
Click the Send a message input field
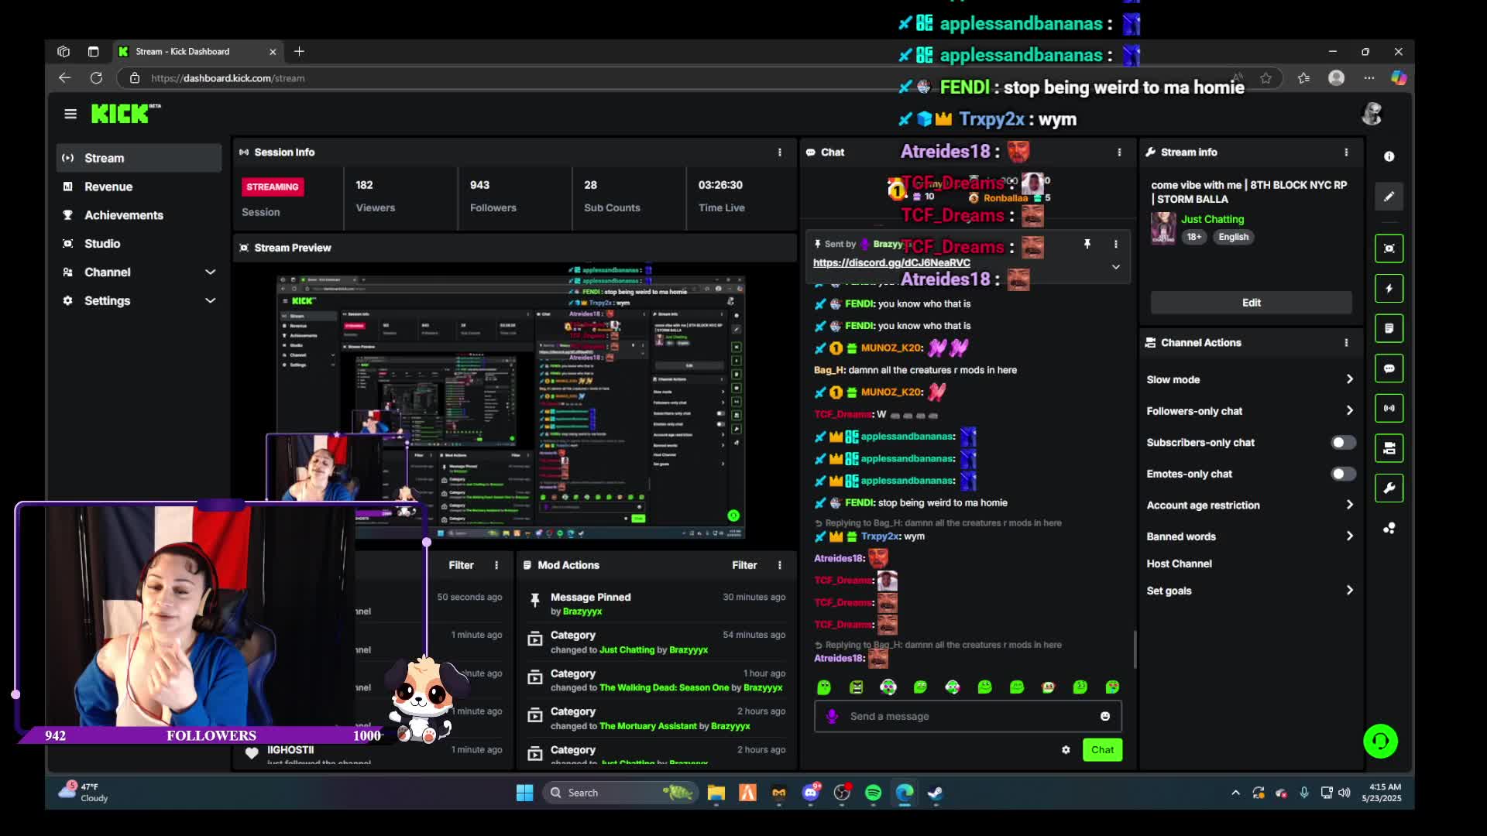point(967,716)
